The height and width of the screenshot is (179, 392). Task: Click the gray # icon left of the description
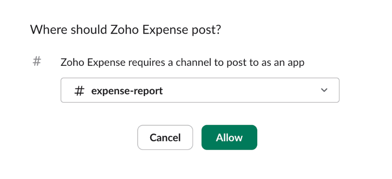(x=37, y=62)
